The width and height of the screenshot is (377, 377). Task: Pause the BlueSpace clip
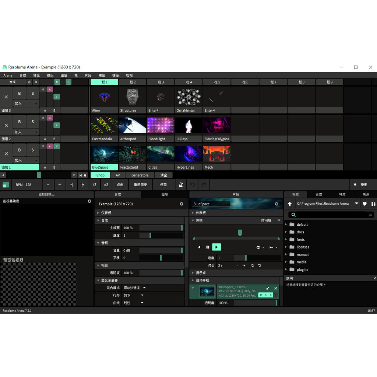(x=208, y=247)
